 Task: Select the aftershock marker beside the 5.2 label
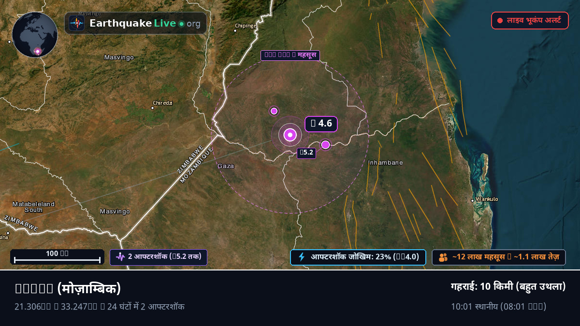pos(325,144)
